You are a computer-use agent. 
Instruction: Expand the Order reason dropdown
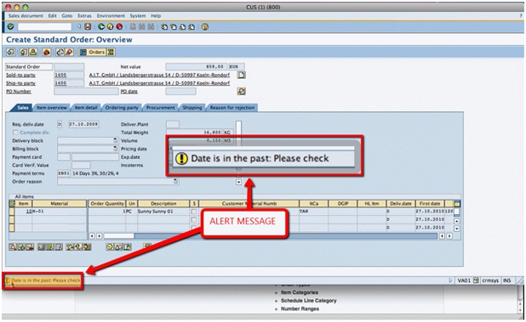(x=176, y=181)
